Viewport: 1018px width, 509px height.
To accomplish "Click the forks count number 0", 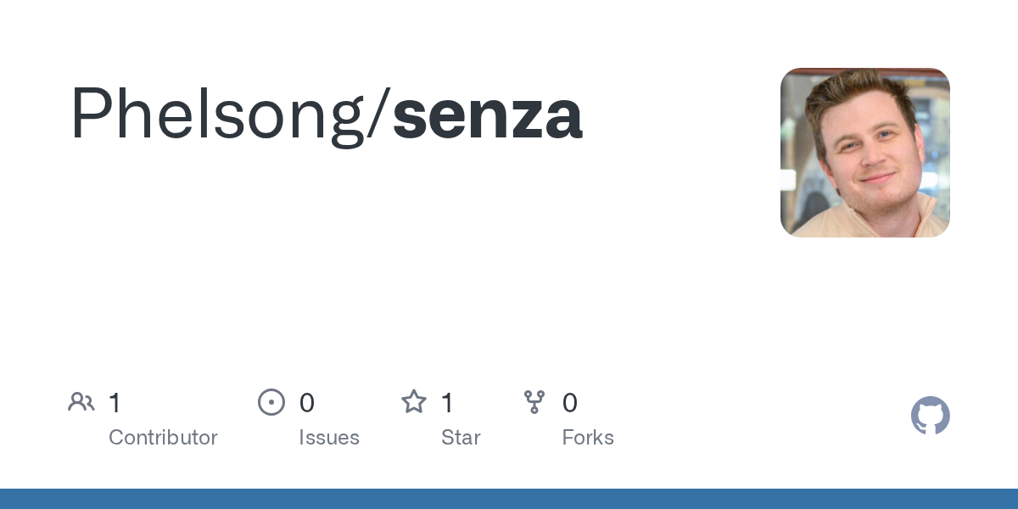I will 570,403.
